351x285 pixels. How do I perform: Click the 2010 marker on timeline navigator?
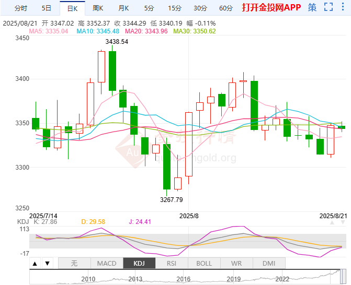pos(88,279)
